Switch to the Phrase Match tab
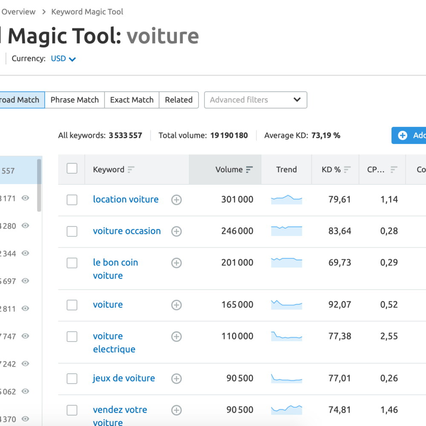Screen dimensions: 426x426 75,100
